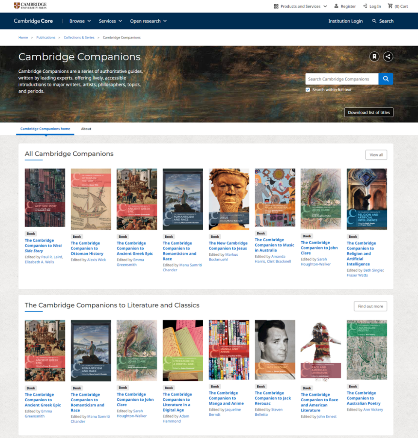418x438 pixels.
Task: Expand the Browse menu
Action: [x=80, y=21]
